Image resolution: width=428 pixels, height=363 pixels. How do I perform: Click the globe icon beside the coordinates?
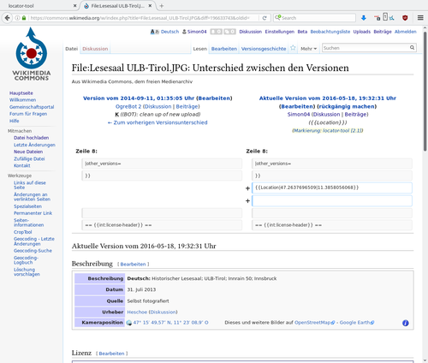(129, 323)
